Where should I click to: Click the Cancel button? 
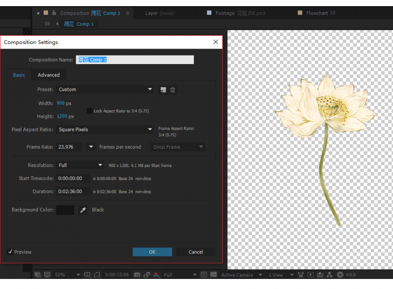tap(196, 252)
